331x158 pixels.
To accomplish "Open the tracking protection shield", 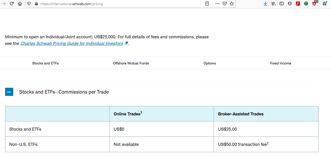I will [x=30, y=4].
